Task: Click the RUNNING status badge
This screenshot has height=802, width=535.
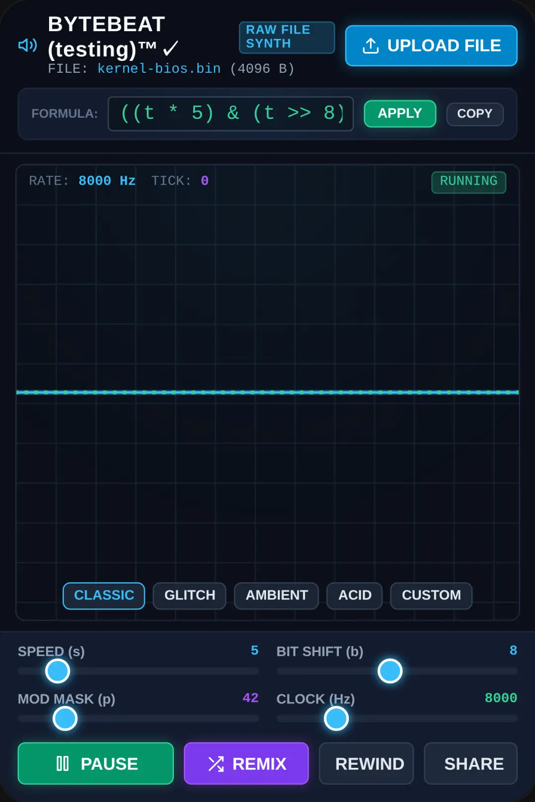Action: pos(469,182)
